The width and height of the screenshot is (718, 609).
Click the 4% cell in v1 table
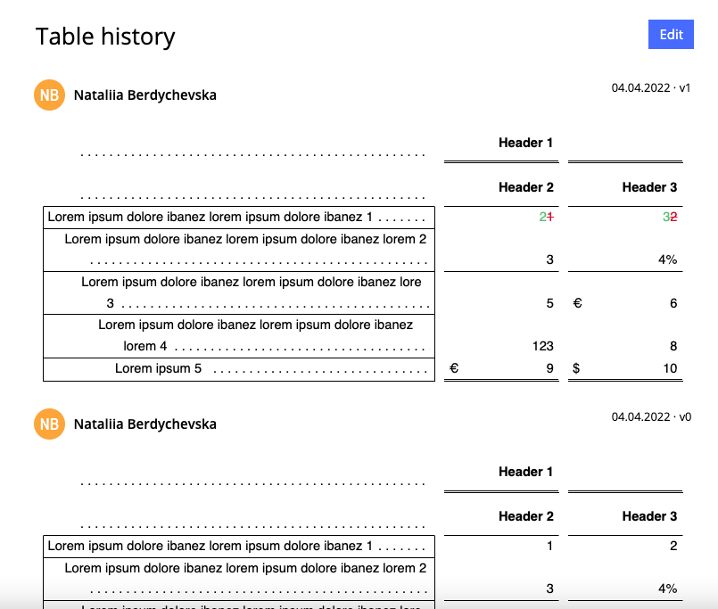(x=668, y=259)
